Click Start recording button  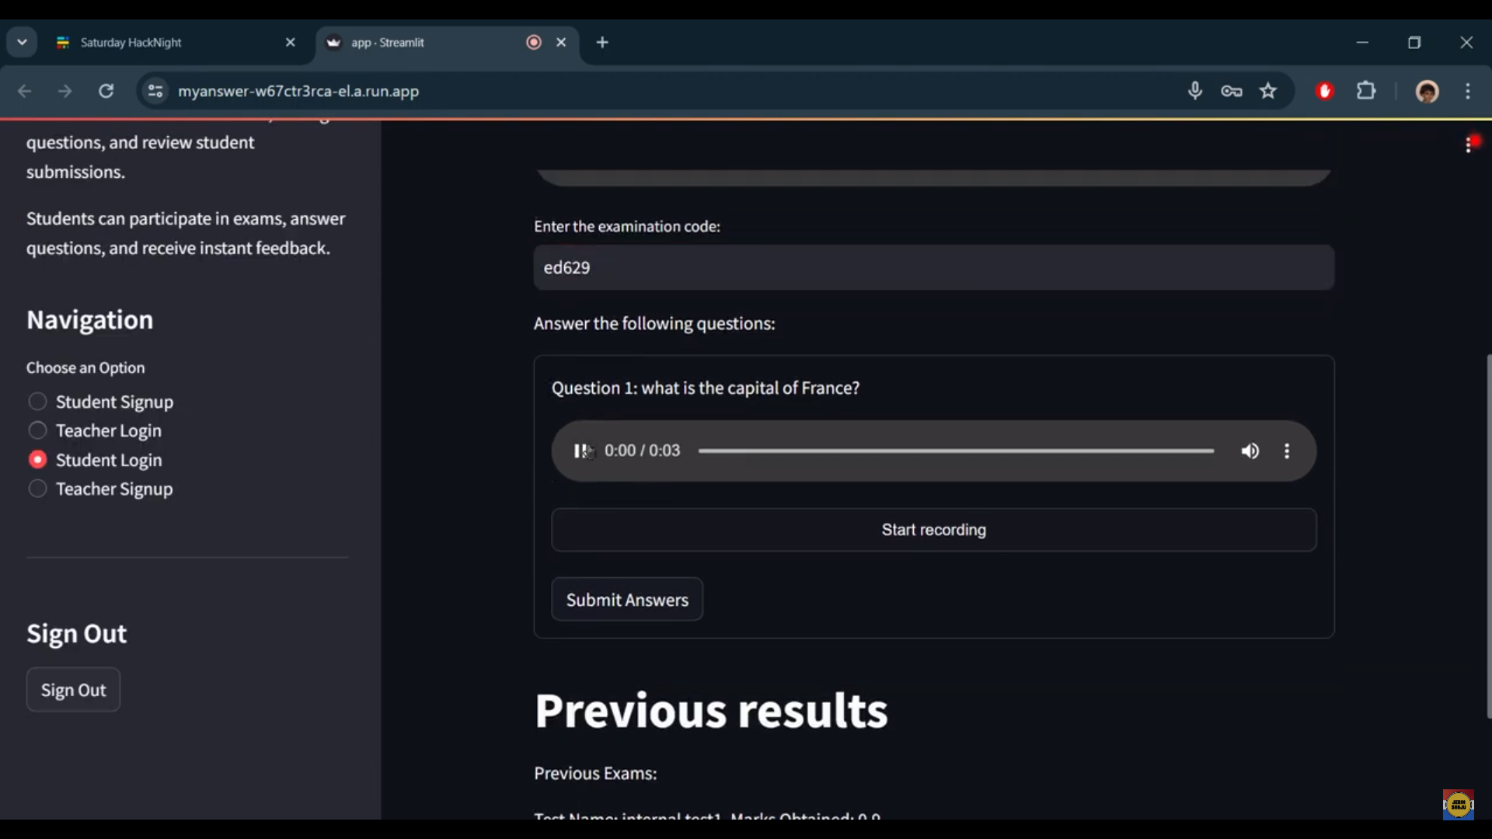pyautogui.click(x=933, y=530)
